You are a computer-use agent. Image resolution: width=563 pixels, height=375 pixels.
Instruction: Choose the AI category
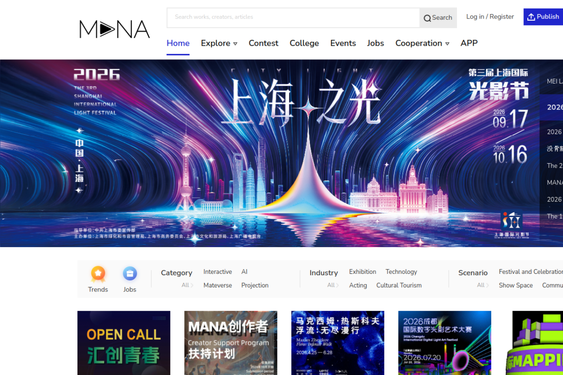click(245, 272)
